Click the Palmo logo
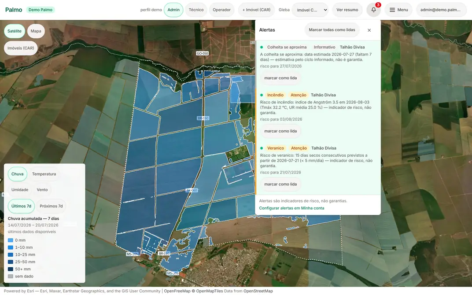 click(x=14, y=10)
